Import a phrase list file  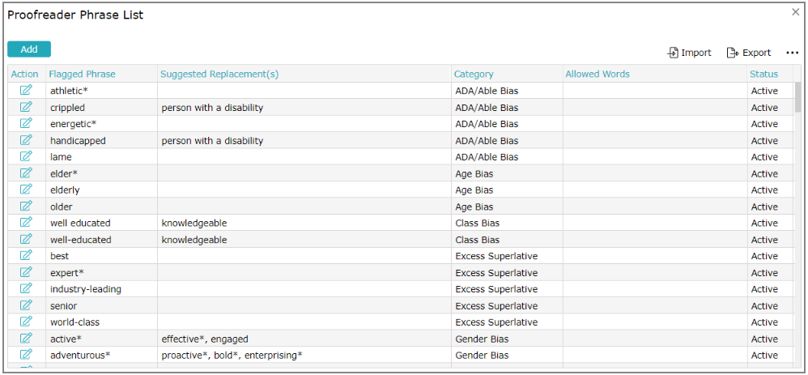pos(690,53)
